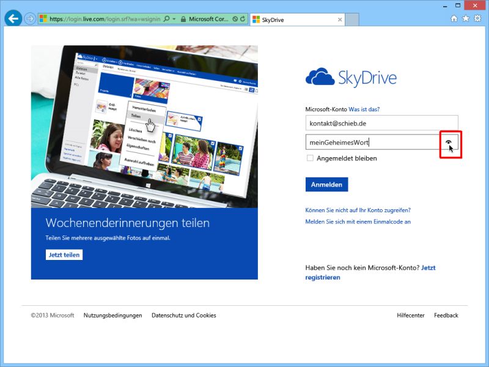Open 'Melden Sie sich mit einem Einmalcode an'
Image resolution: width=489 pixels, height=367 pixels.
point(358,221)
